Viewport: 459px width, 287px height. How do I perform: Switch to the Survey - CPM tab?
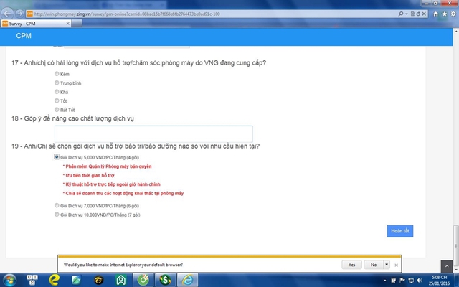click(x=36, y=24)
